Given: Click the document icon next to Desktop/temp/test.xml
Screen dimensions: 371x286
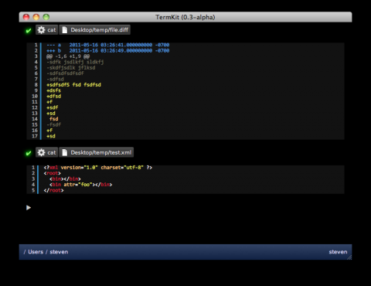Looking at the screenshot, I should point(65,152).
